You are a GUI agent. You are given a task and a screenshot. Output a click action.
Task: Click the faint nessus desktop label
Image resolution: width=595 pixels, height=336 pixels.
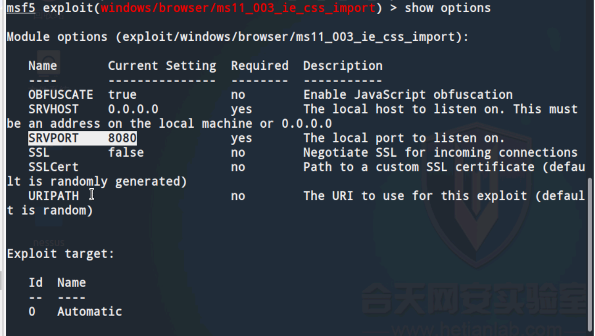48,242
